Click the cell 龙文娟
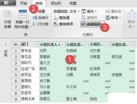This screenshot has width=137, height=104. [52, 75]
